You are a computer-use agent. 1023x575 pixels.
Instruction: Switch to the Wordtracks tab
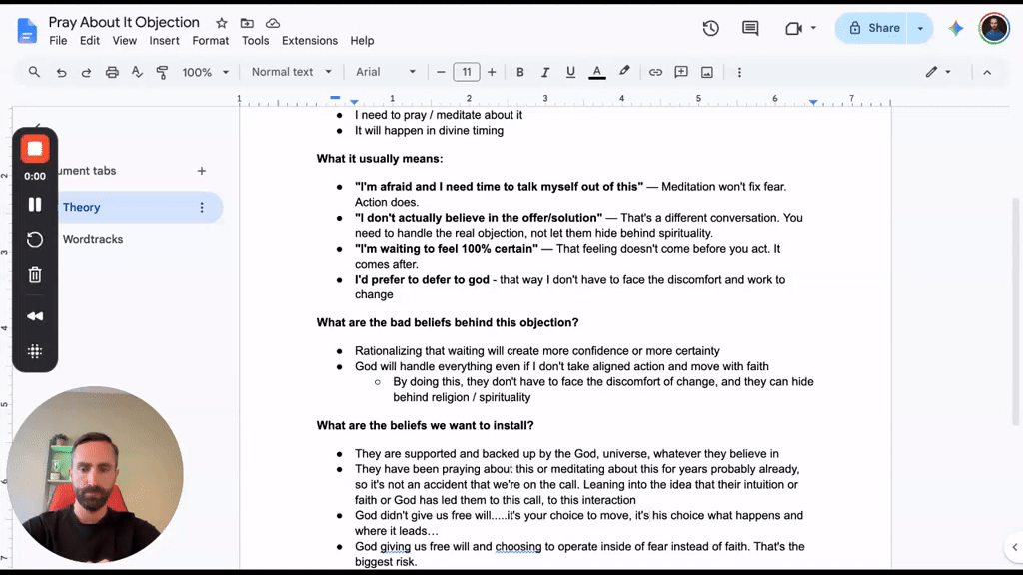[x=93, y=239]
